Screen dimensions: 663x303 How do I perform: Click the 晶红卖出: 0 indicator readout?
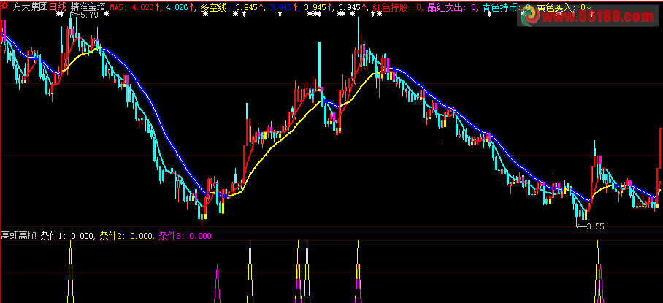point(452,7)
